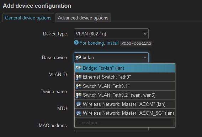
Task: Click the switch icon next to "eth0.2" option
Action: coord(79,95)
